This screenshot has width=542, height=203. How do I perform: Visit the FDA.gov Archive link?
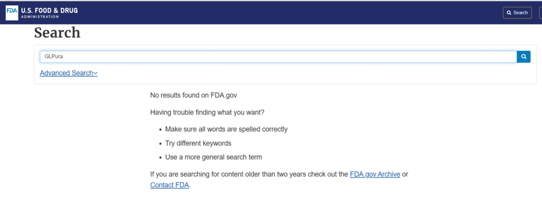coord(375,174)
